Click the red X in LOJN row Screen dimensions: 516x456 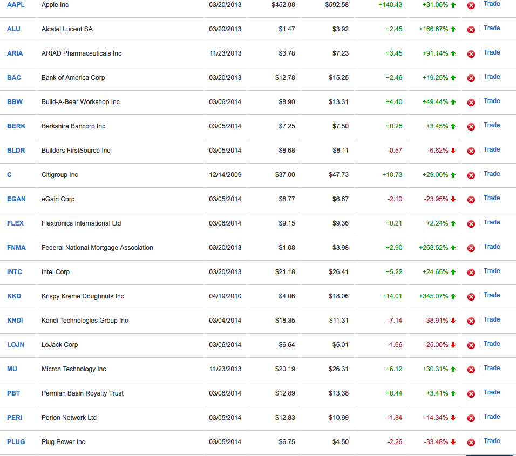point(471,345)
